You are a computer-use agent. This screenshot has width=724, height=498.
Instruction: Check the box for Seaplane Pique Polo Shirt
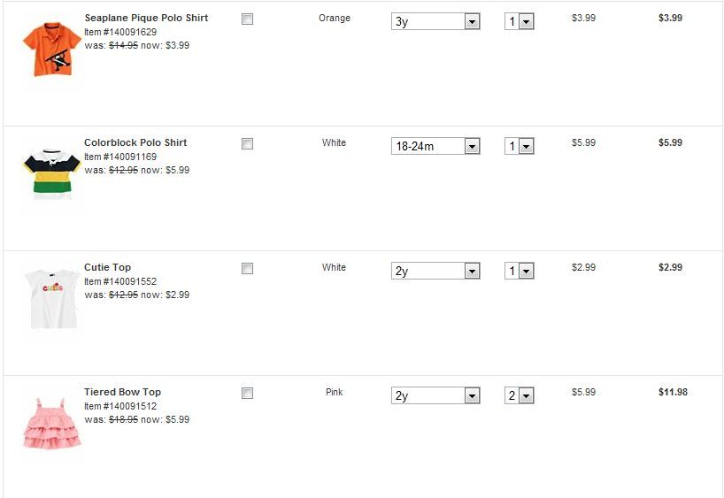(248, 19)
